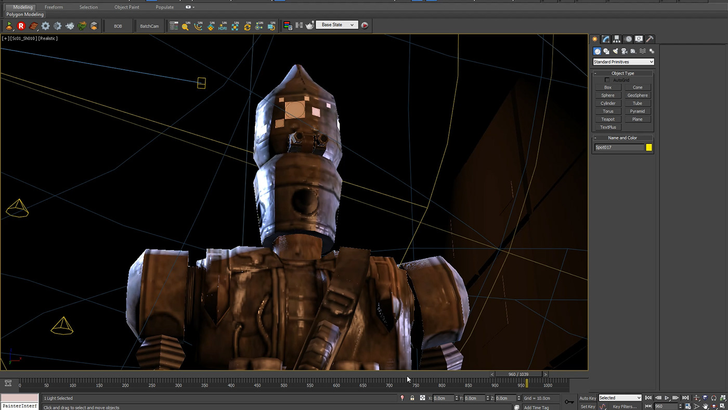Open the Standard Primitives dropdown
Screen dimensions: 728x410
(x=623, y=62)
